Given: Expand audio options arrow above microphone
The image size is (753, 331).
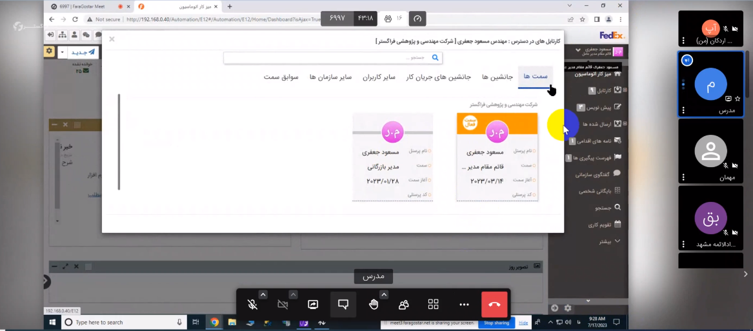Looking at the screenshot, I should (263, 294).
